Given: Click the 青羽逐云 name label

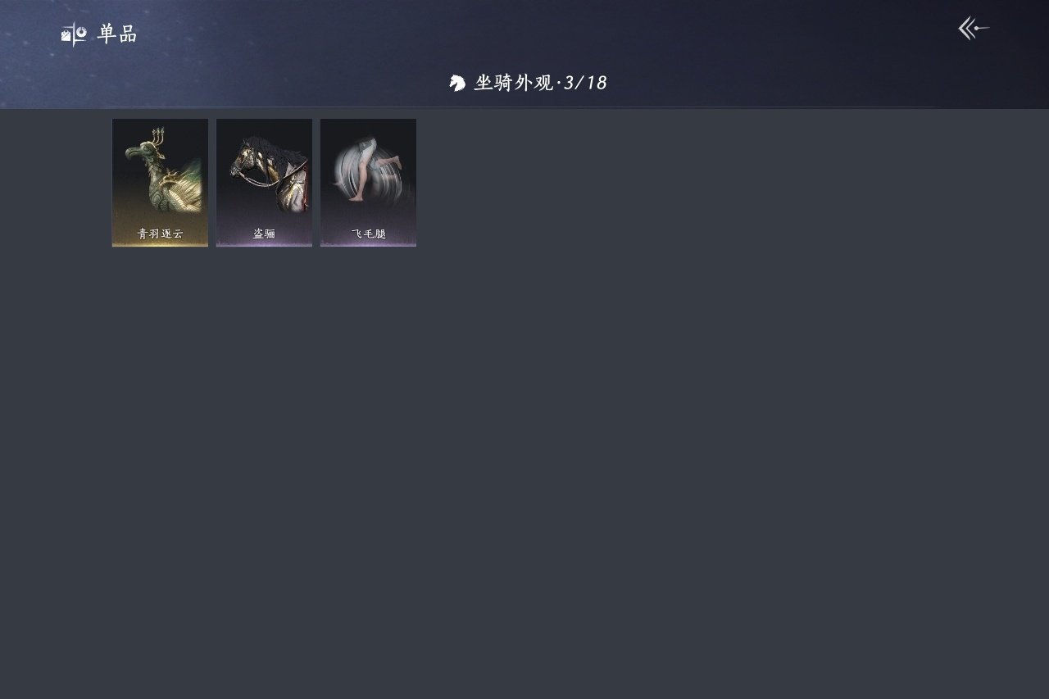Looking at the screenshot, I should tap(160, 234).
